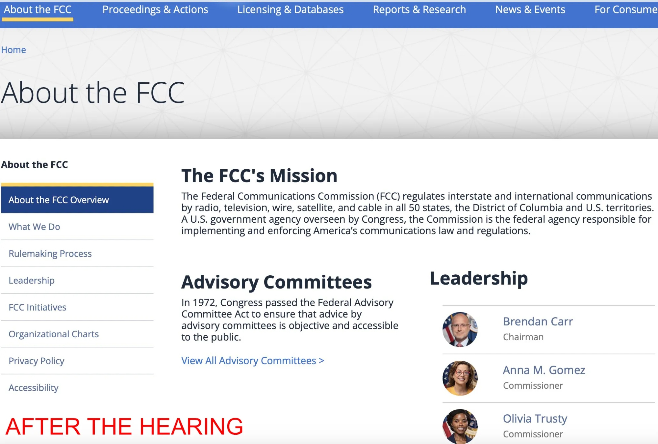The height and width of the screenshot is (444, 658).
Task: Open Leadership in the sidebar
Action: (32, 280)
